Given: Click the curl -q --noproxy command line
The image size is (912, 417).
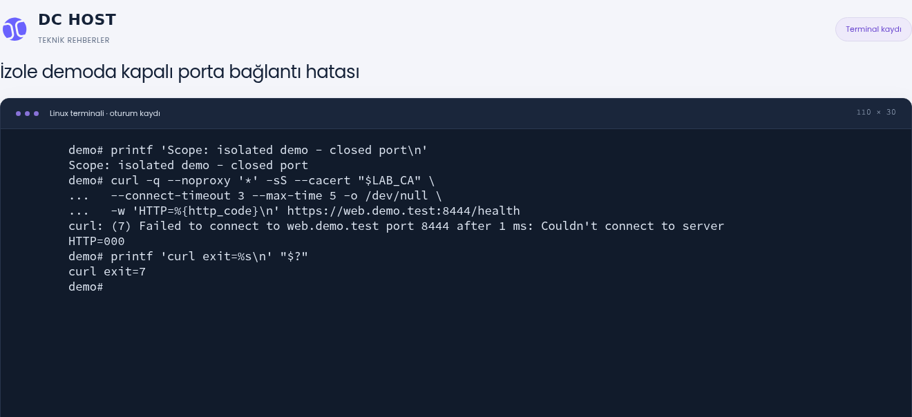Looking at the screenshot, I should (252, 180).
